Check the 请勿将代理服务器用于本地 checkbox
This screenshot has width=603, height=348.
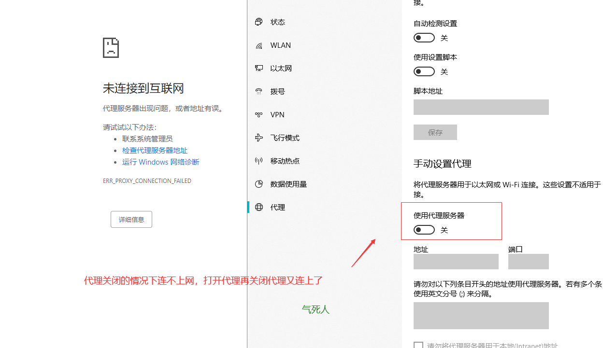(418, 345)
